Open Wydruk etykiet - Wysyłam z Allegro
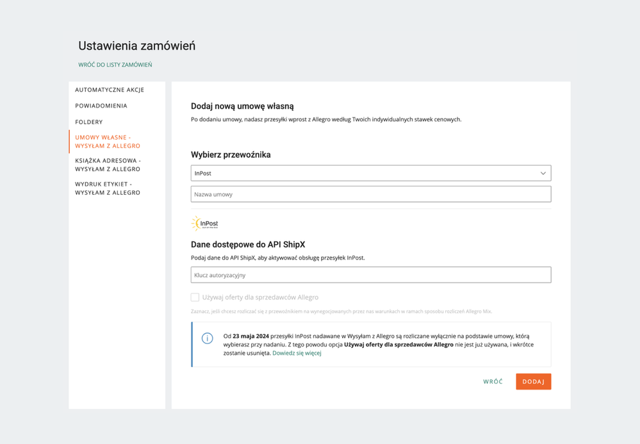This screenshot has width=640, height=444. 108,188
